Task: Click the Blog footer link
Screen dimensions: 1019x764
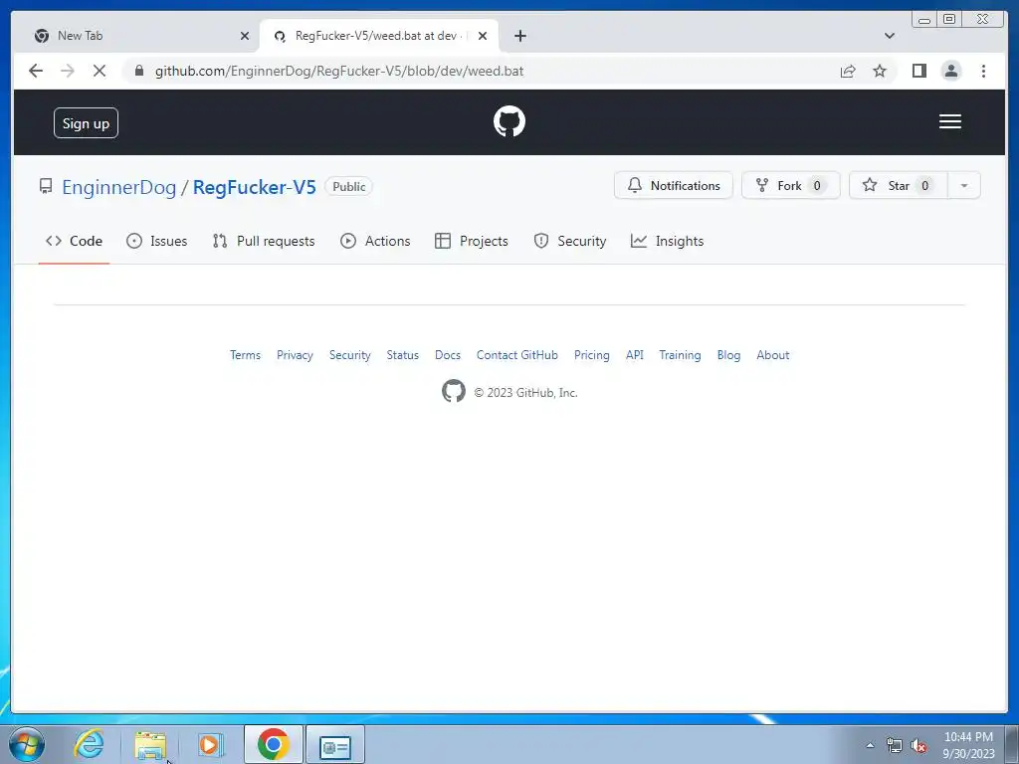Action: click(x=728, y=355)
